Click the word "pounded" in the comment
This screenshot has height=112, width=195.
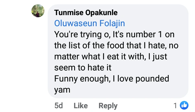point(152,79)
